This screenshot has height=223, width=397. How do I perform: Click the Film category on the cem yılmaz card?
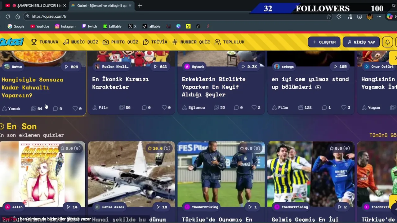[x=280, y=107]
